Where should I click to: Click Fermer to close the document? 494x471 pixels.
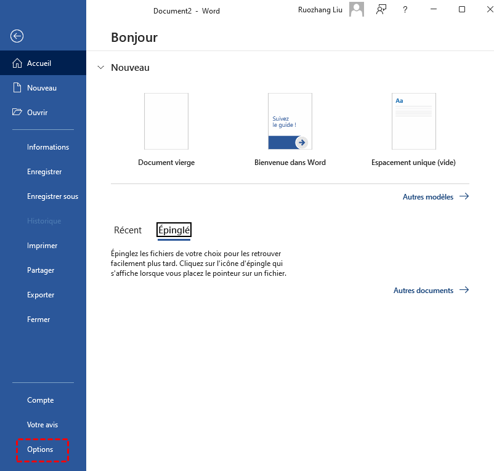(x=43, y=320)
